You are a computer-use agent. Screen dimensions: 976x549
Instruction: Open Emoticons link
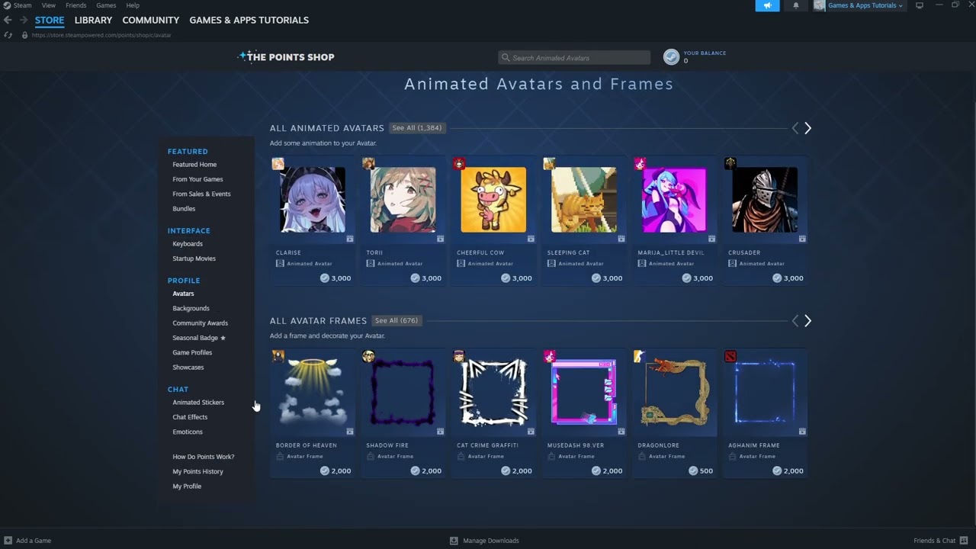(x=188, y=432)
